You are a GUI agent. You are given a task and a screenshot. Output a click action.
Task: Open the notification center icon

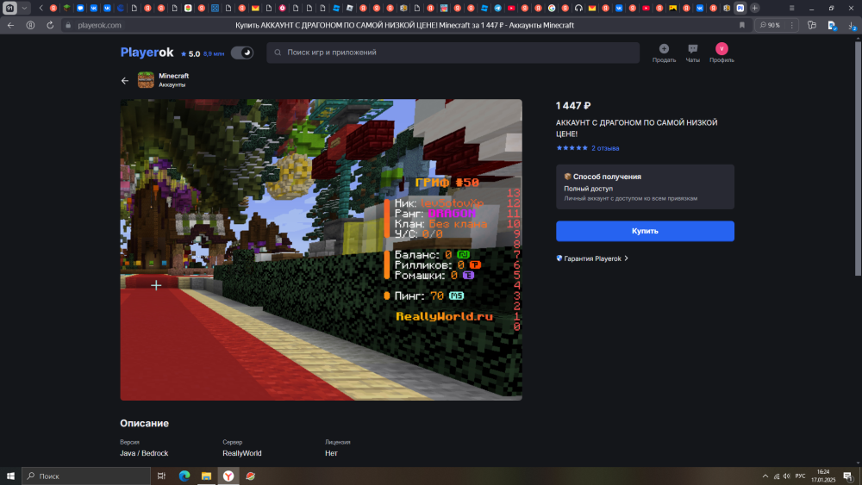pos(848,476)
